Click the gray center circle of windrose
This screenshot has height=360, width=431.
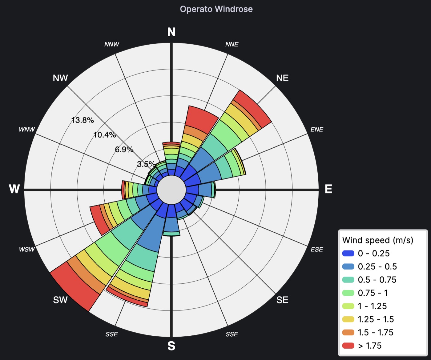[x=171, y=190]
